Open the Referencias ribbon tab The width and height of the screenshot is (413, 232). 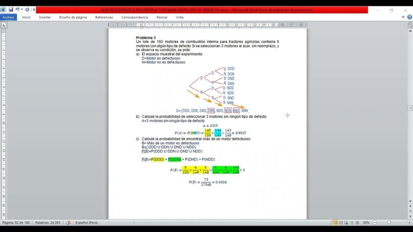point(104,17)
